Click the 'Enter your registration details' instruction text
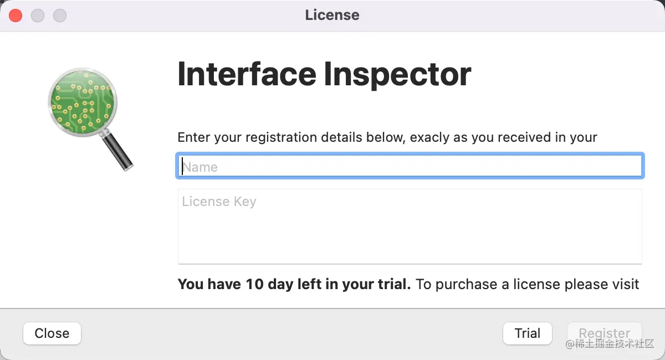The width and height of the screenshot is (665, 360). pyautogui.click(x=387, y=137)
